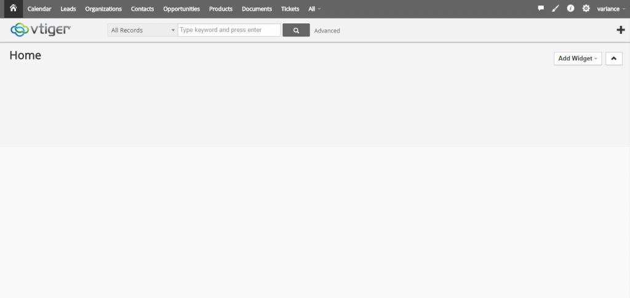
Task: Click the plus quick create icon
Action: click(621, 30)
